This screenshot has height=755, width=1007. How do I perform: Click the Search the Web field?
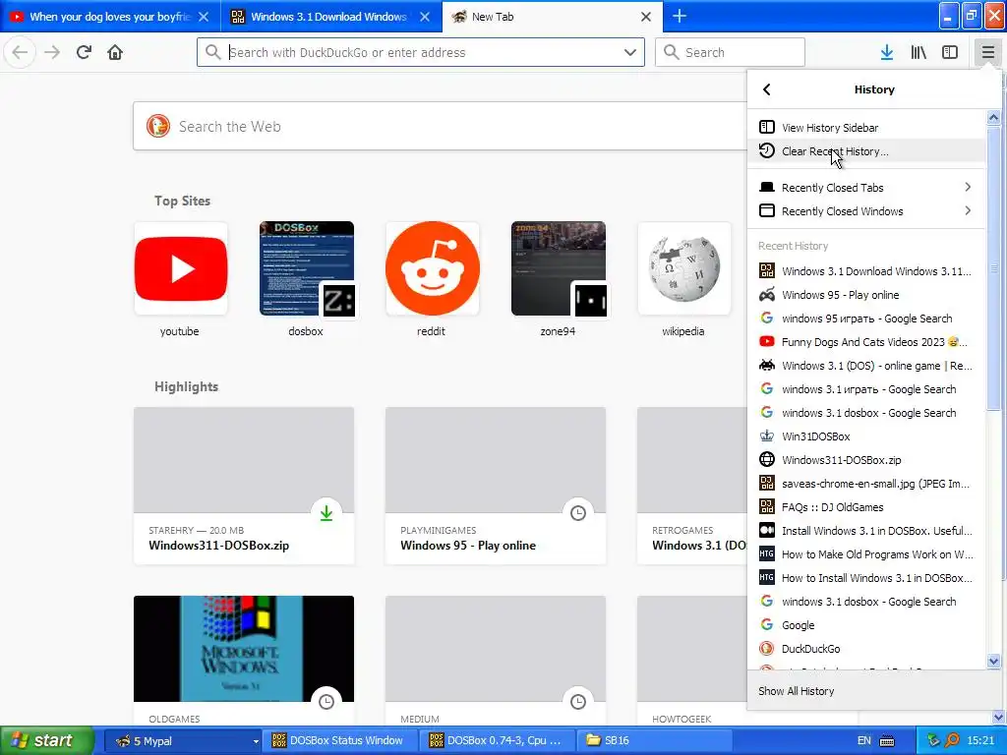(440, 127)
